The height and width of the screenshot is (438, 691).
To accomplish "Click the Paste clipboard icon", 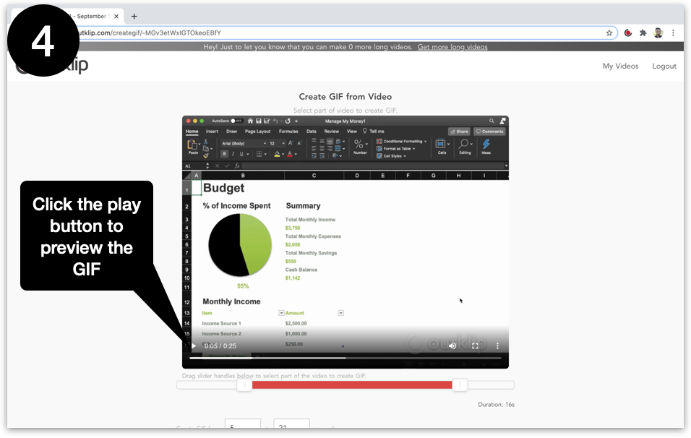I will click(192, 146).
